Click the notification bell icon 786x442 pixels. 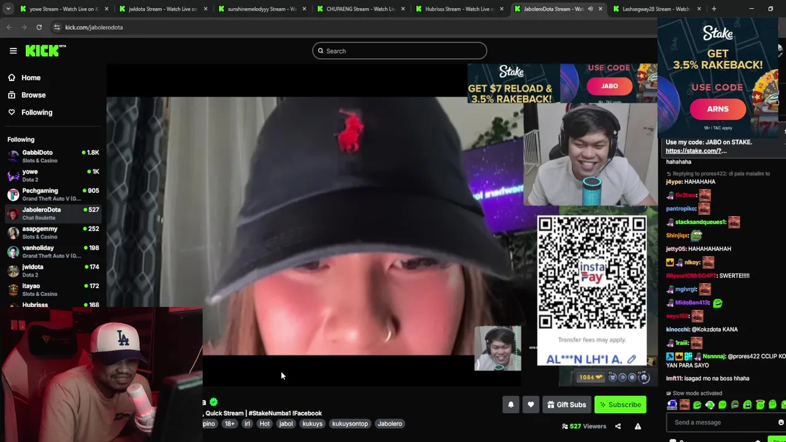(x=510, y=405)
